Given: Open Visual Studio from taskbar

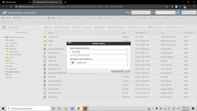Looking at the screenshot, I should [x=72, y=109].
